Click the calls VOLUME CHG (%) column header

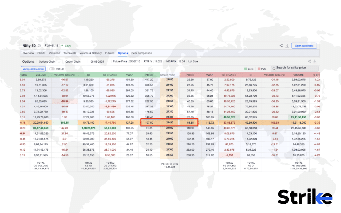coord(65,75)
